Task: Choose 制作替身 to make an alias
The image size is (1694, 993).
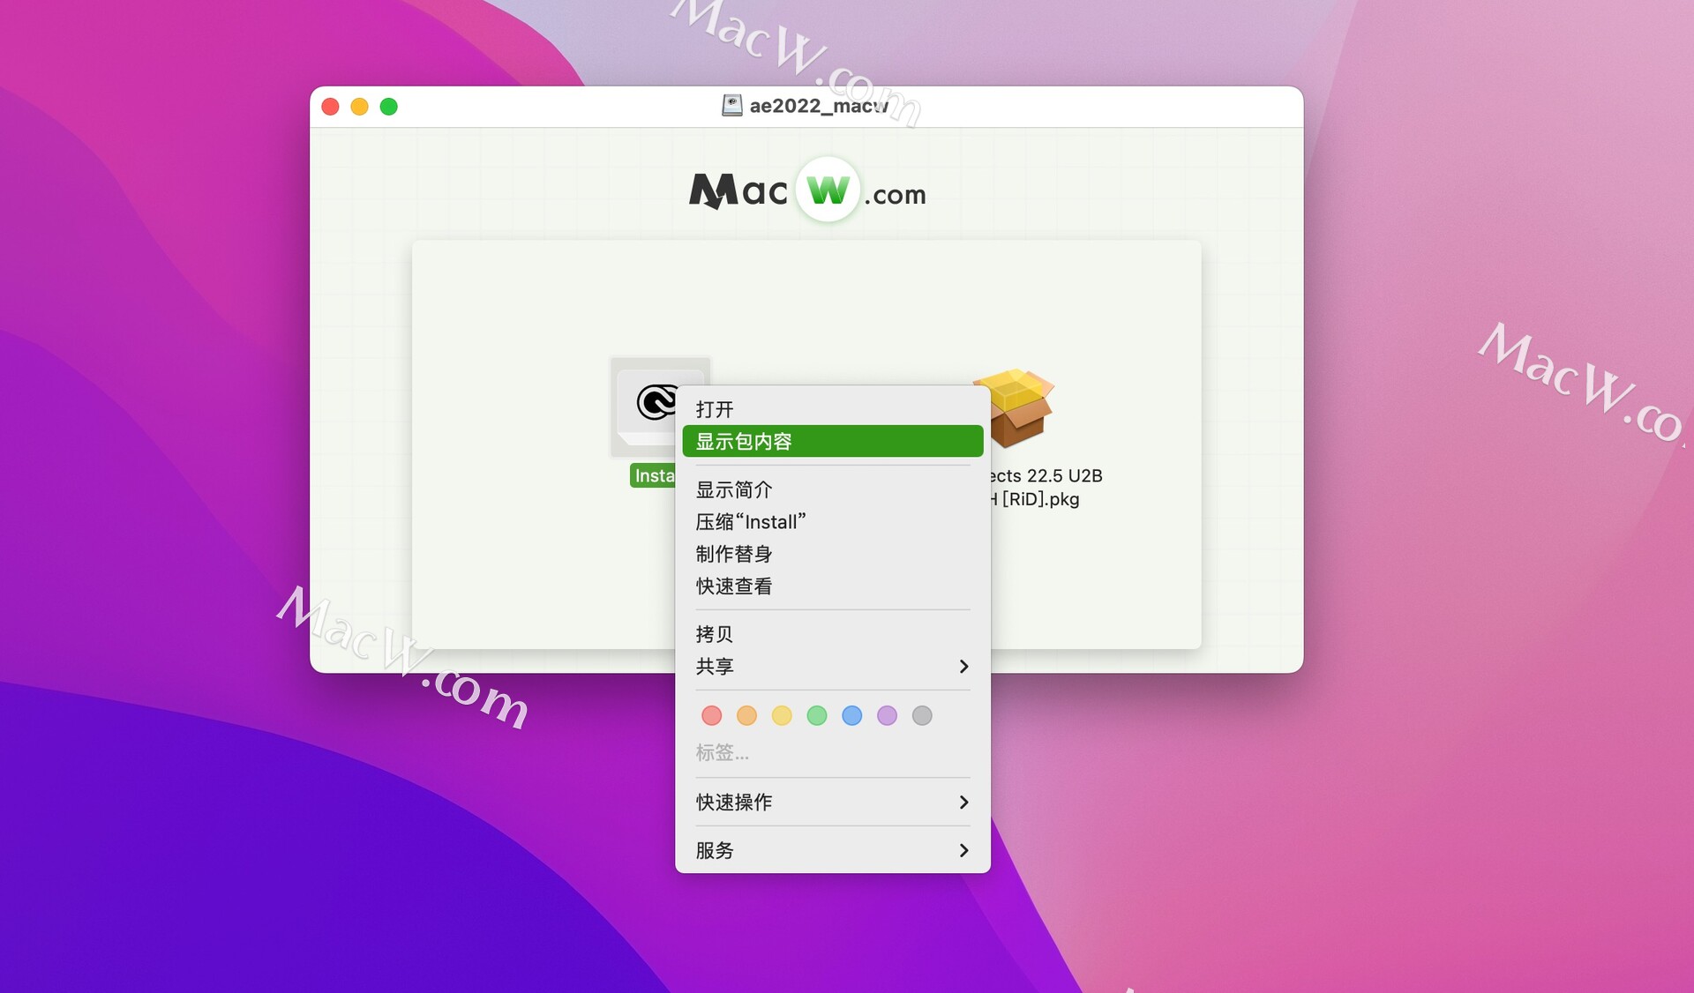Action: coord(733,553)
